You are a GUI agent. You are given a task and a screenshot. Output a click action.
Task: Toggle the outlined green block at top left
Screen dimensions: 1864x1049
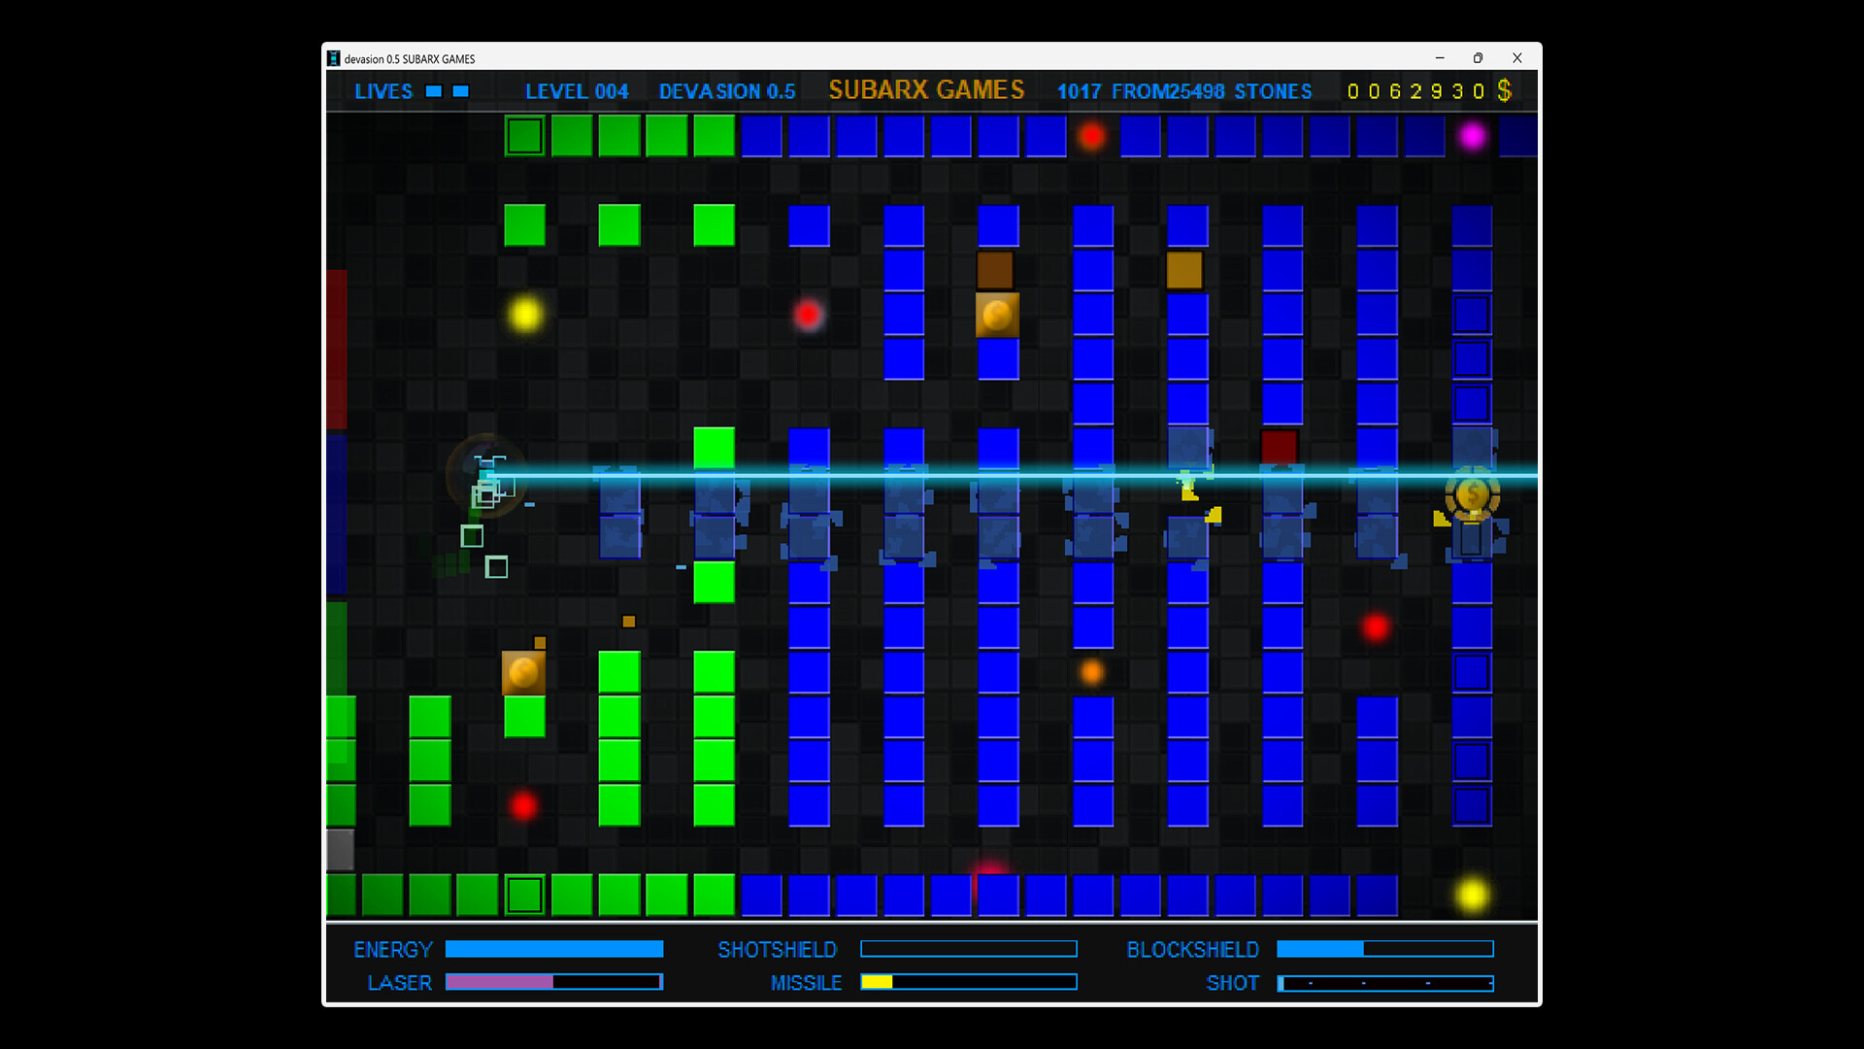pyautogui.click(x=524, y=137)
